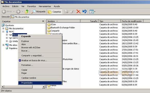Choose Formatear… in the context menu
Viewport: 150px width, 93px height.
click(x=40, y=65)
